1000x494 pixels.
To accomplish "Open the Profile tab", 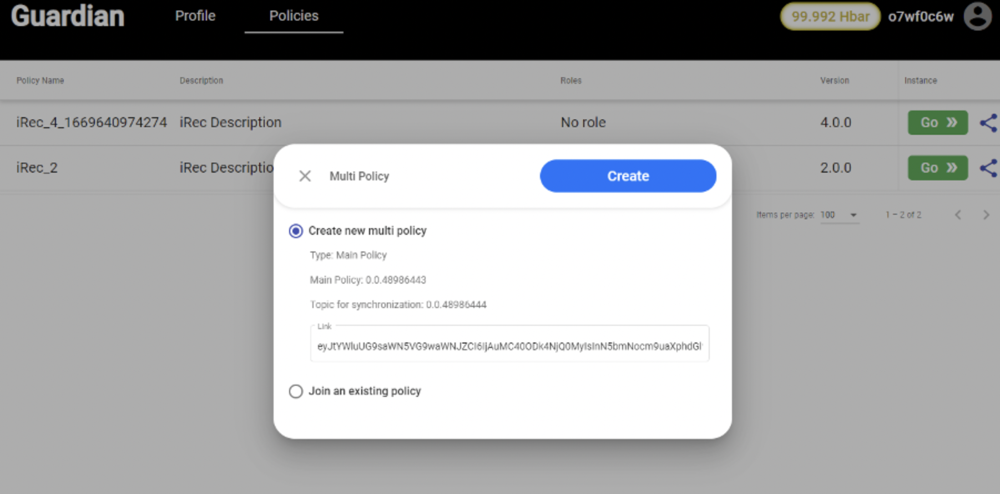I will click(195, 16).
